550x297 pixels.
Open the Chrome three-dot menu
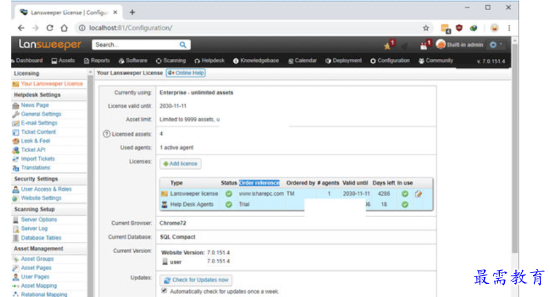[x=509, y=28]
